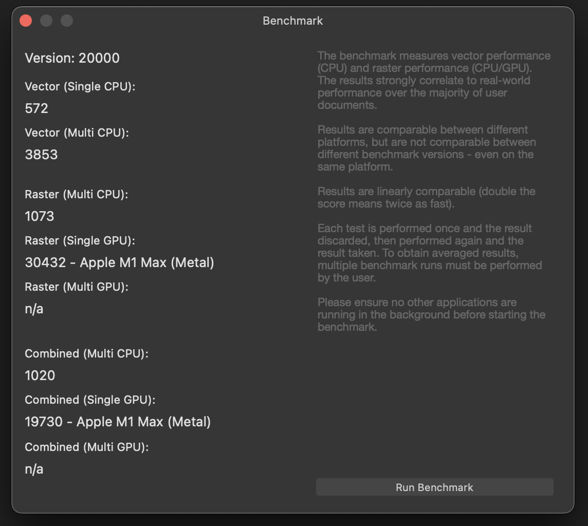The width and height of the screenshot is (588, 526).
Task: Click the Combined (Multi CPU) label
Action: (x=86, y=353)
